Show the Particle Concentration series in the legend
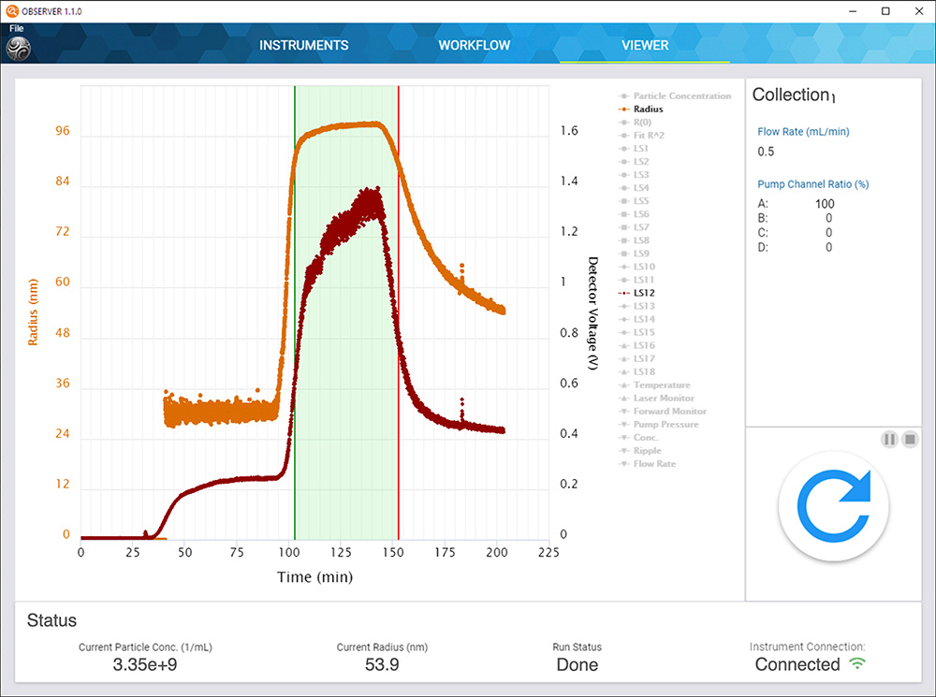 pos(681,96)
